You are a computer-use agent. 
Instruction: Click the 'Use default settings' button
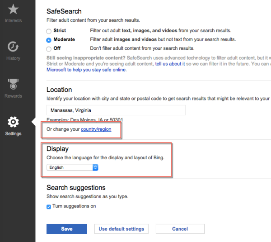(121, 229)
